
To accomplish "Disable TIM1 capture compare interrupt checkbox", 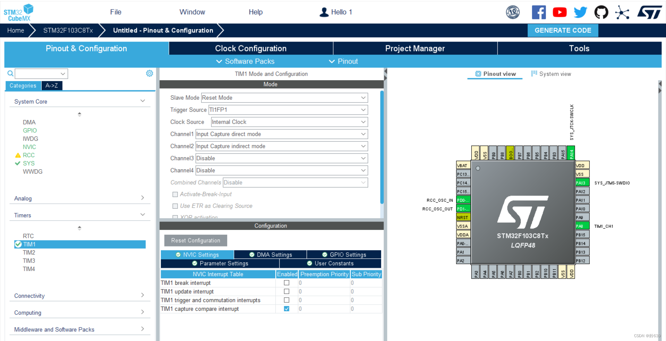I will (287, 309).
